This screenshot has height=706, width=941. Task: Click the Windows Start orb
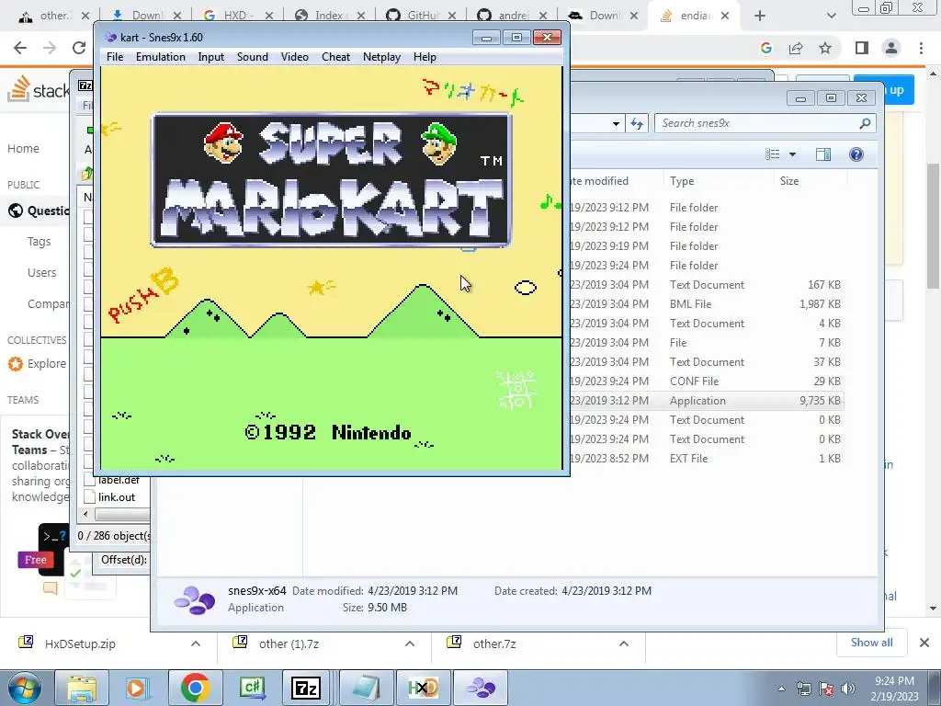point(24,688)
